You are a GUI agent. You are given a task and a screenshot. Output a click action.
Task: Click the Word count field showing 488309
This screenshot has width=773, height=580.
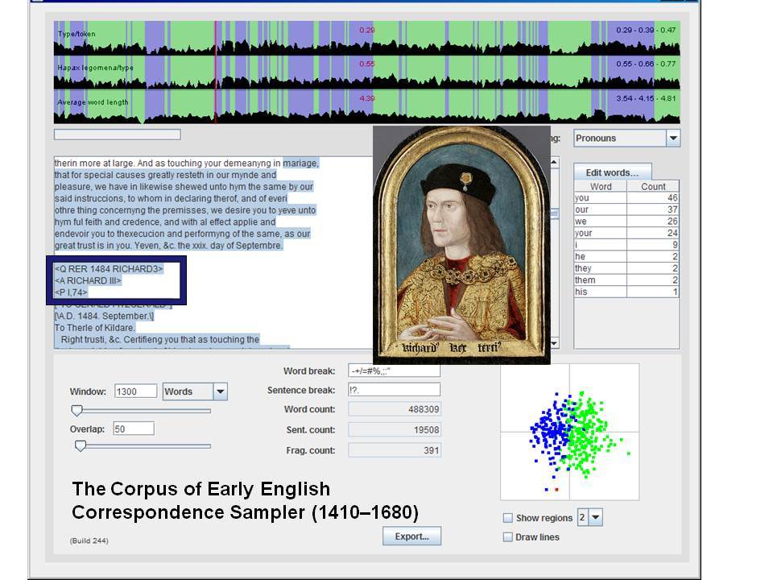(x=395, y=409)
